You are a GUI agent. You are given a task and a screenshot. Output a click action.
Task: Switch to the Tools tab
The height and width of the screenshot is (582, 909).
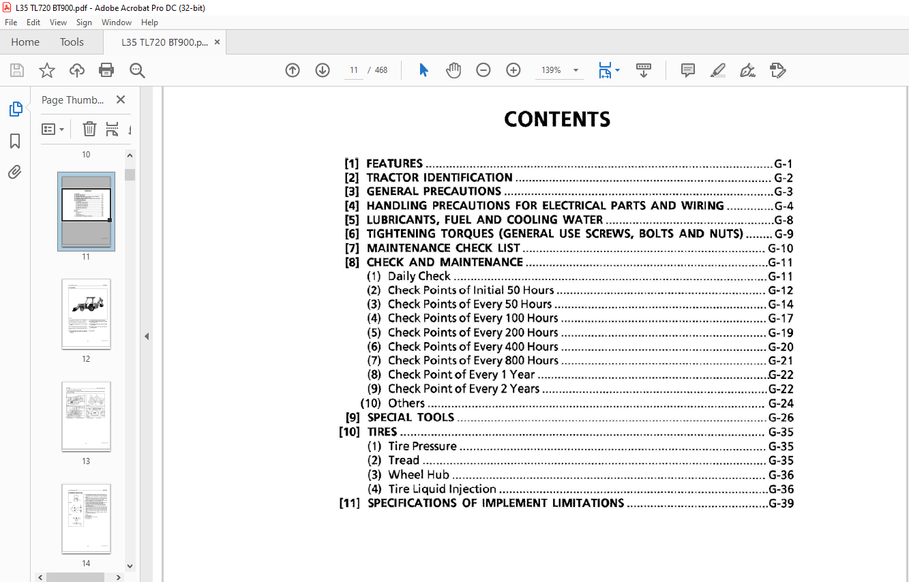pos(72,42)
